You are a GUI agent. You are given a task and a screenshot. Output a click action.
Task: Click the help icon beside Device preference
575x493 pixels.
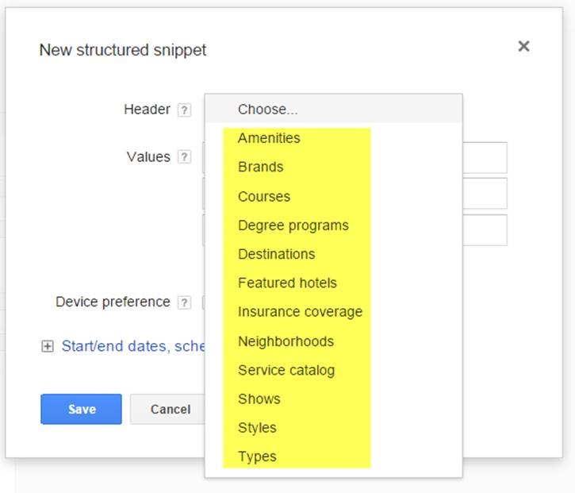(184, 302)
